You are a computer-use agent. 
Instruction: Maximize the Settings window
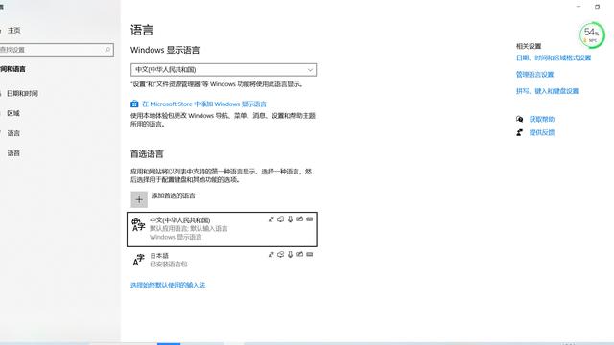coord(597,7)
